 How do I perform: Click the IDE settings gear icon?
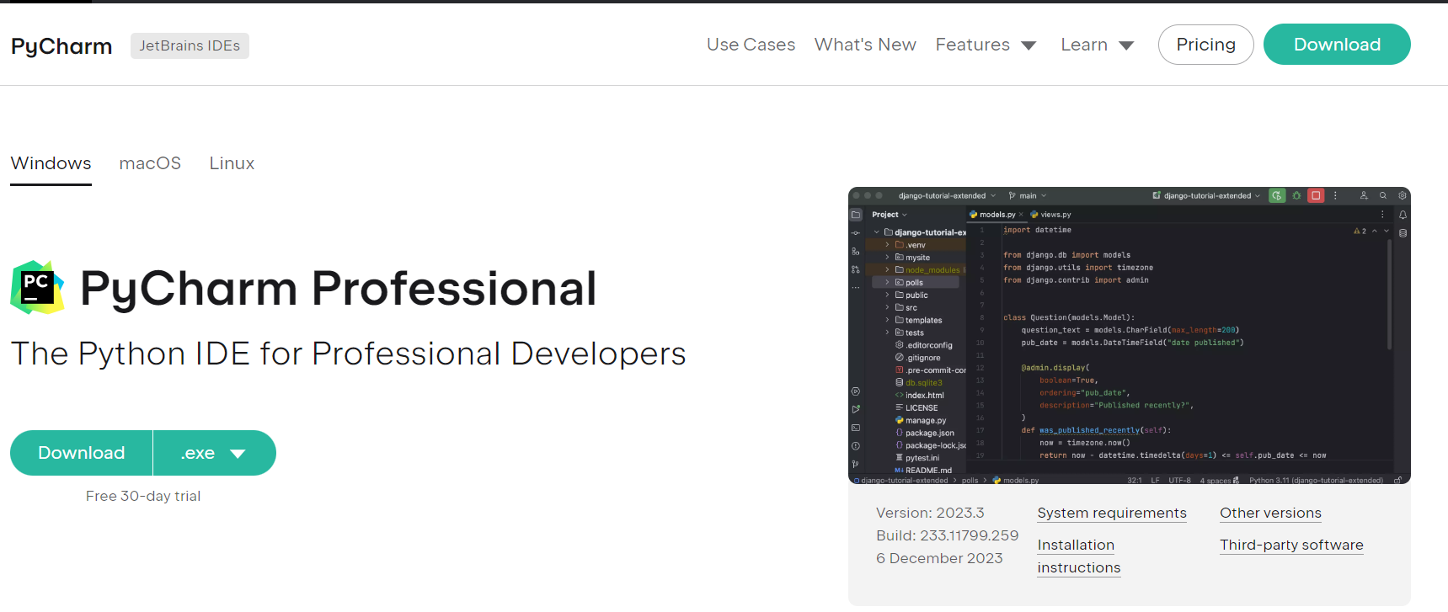[x=1403, y=195]
